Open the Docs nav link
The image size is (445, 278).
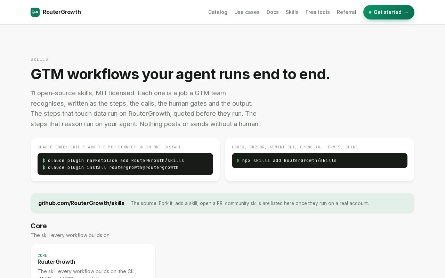point(273,12)
